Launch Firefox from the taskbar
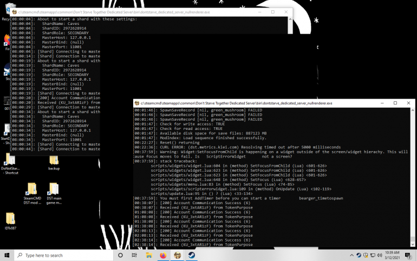 click(x=163, y=255)
